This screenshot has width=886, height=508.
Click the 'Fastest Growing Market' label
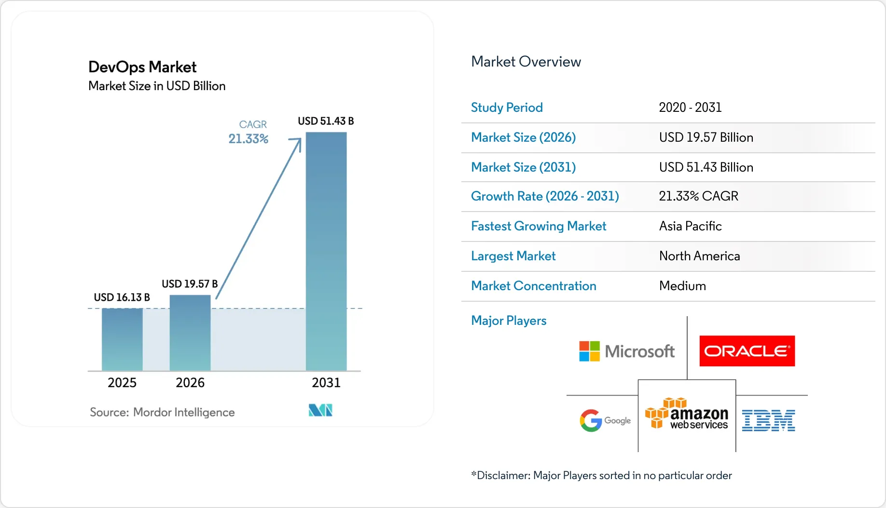pos(539,226)
